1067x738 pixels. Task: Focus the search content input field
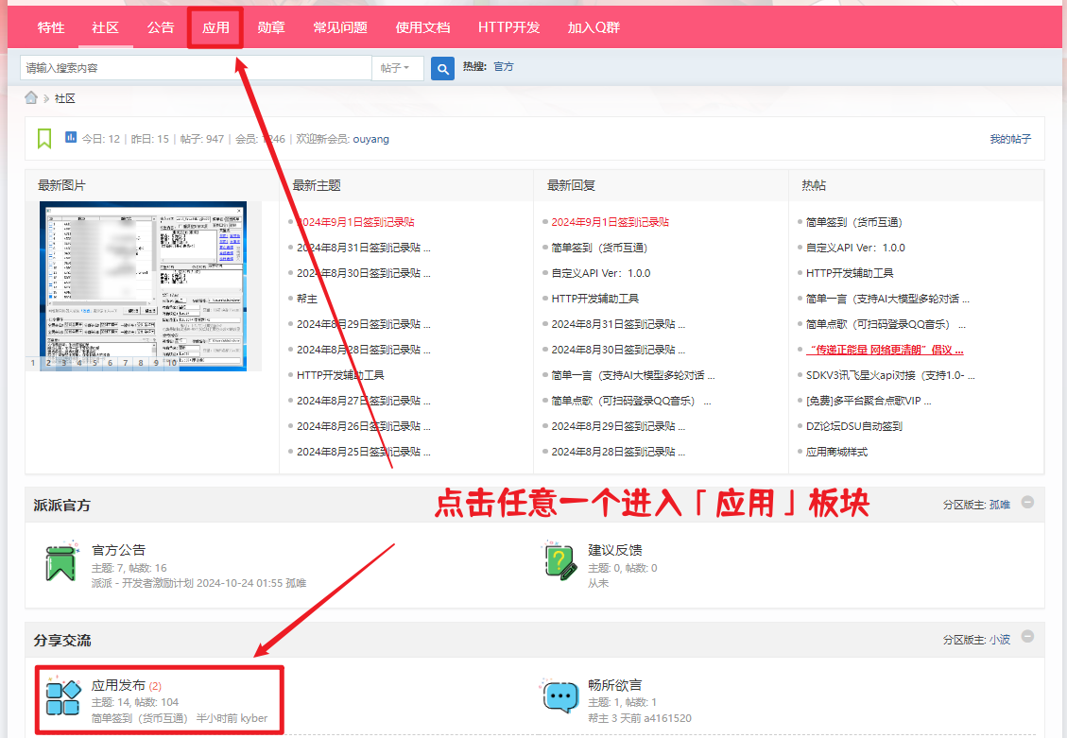[196, 68]
